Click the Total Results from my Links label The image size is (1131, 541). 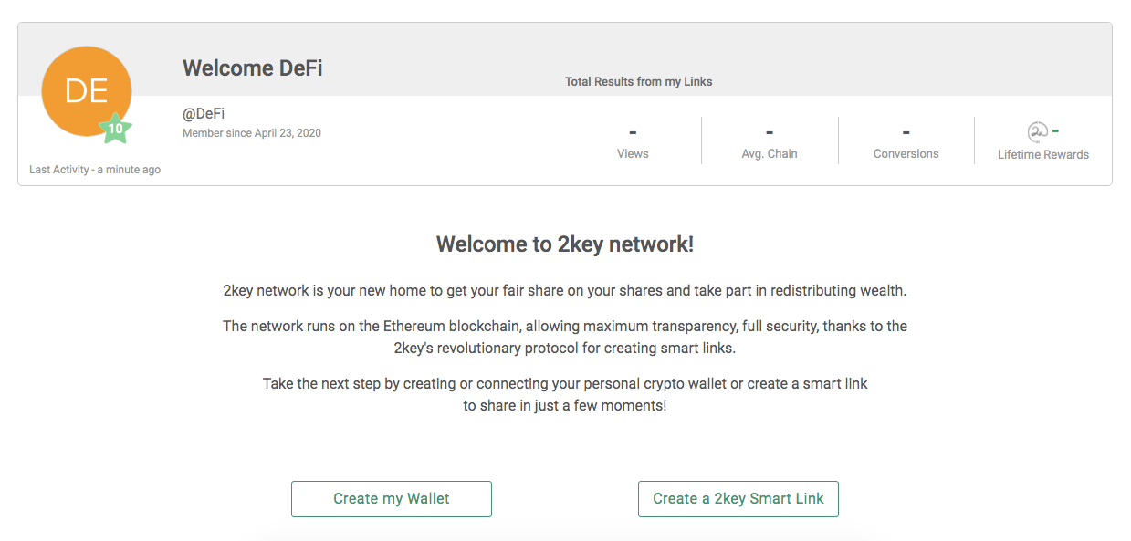(638, 82)
